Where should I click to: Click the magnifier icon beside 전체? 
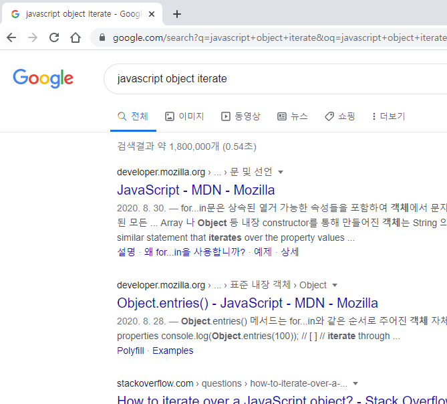pyautogui.click(x=122, y=116)
